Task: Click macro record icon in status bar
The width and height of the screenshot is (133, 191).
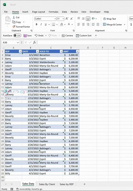Action: click(12, 189)
